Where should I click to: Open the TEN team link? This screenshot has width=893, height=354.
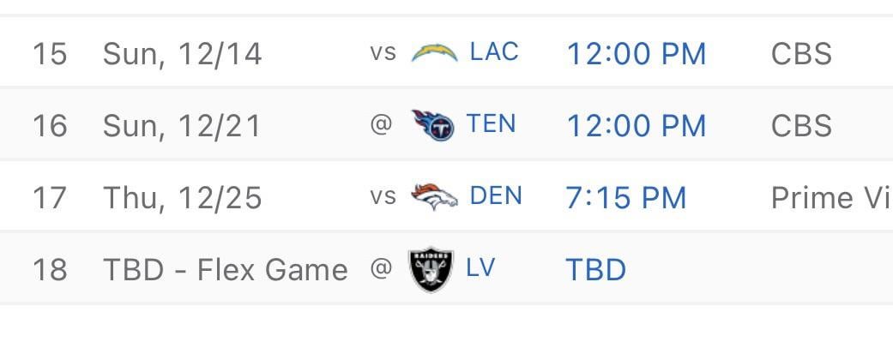(x=492, y=124)
